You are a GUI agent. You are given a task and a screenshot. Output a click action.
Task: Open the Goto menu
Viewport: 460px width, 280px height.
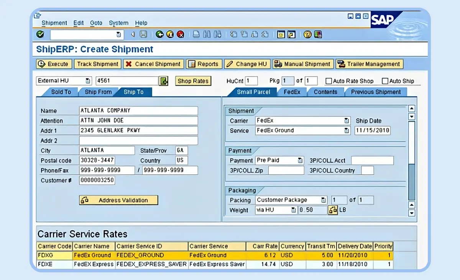(x=96, y=23)
